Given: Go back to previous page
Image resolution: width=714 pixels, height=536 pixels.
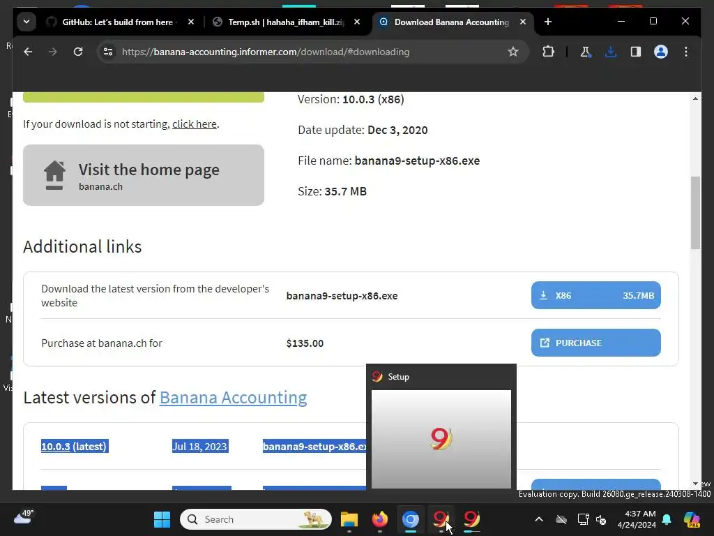Looking at the screenshot, I should pyautogui.click(x=28, y=52).
